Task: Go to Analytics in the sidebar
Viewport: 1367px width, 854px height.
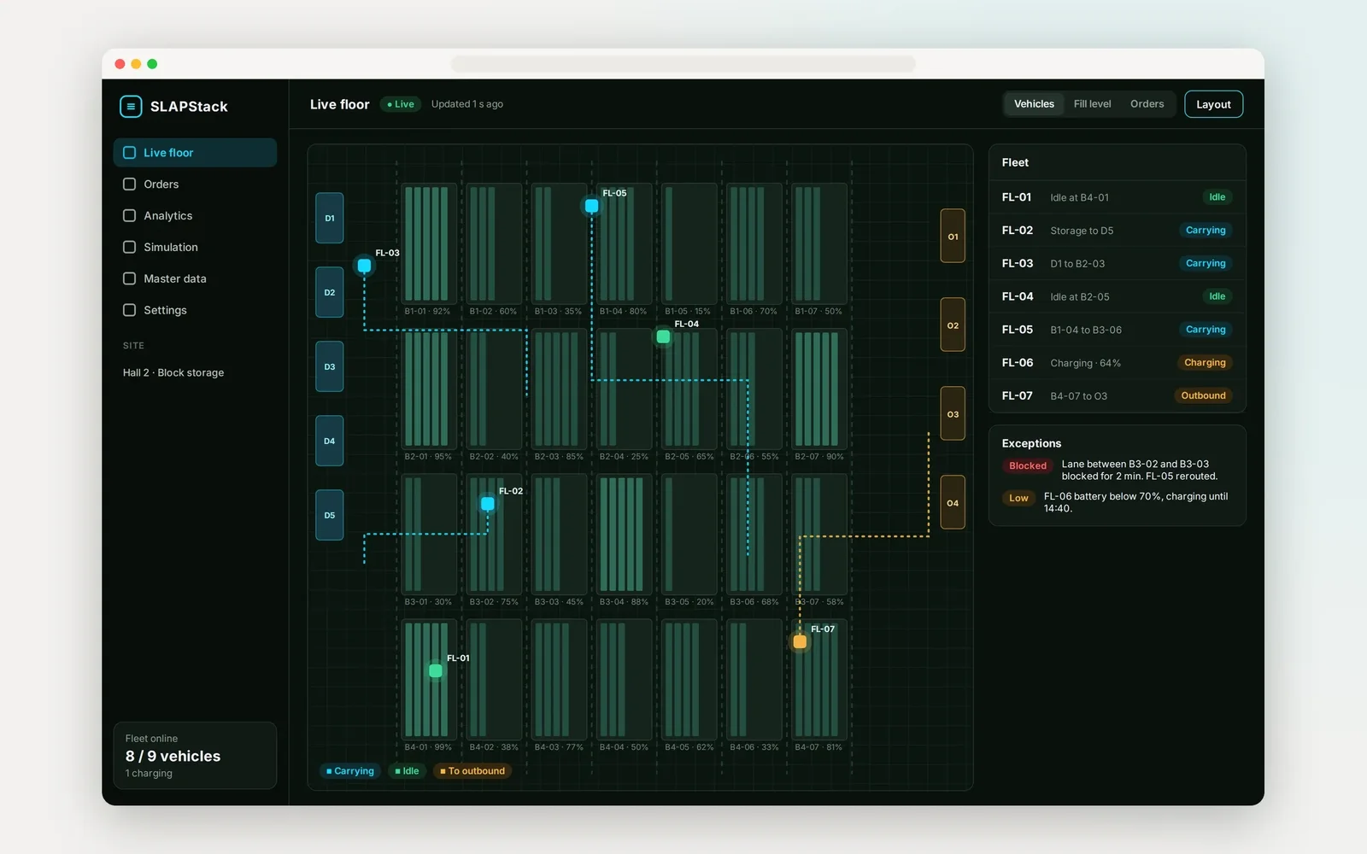Action: pyautogui.click(x=195, y=216)
